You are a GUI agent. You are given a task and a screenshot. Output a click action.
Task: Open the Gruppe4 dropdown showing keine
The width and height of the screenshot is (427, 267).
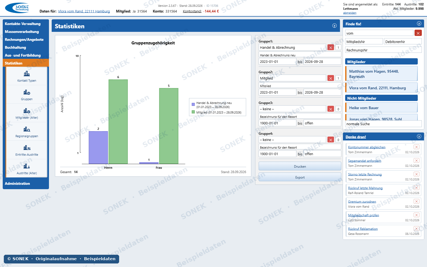point(292,140)
